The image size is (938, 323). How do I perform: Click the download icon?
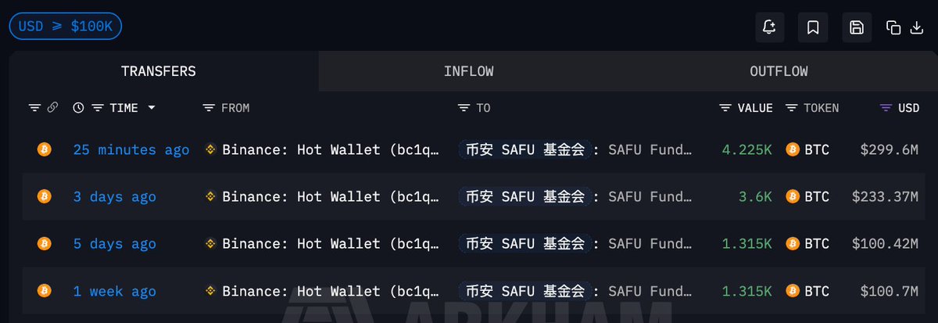coord(917,28)
